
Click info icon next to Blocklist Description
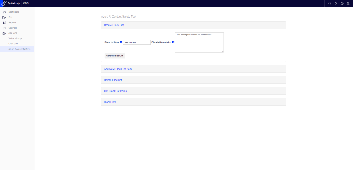coord(173,42)
